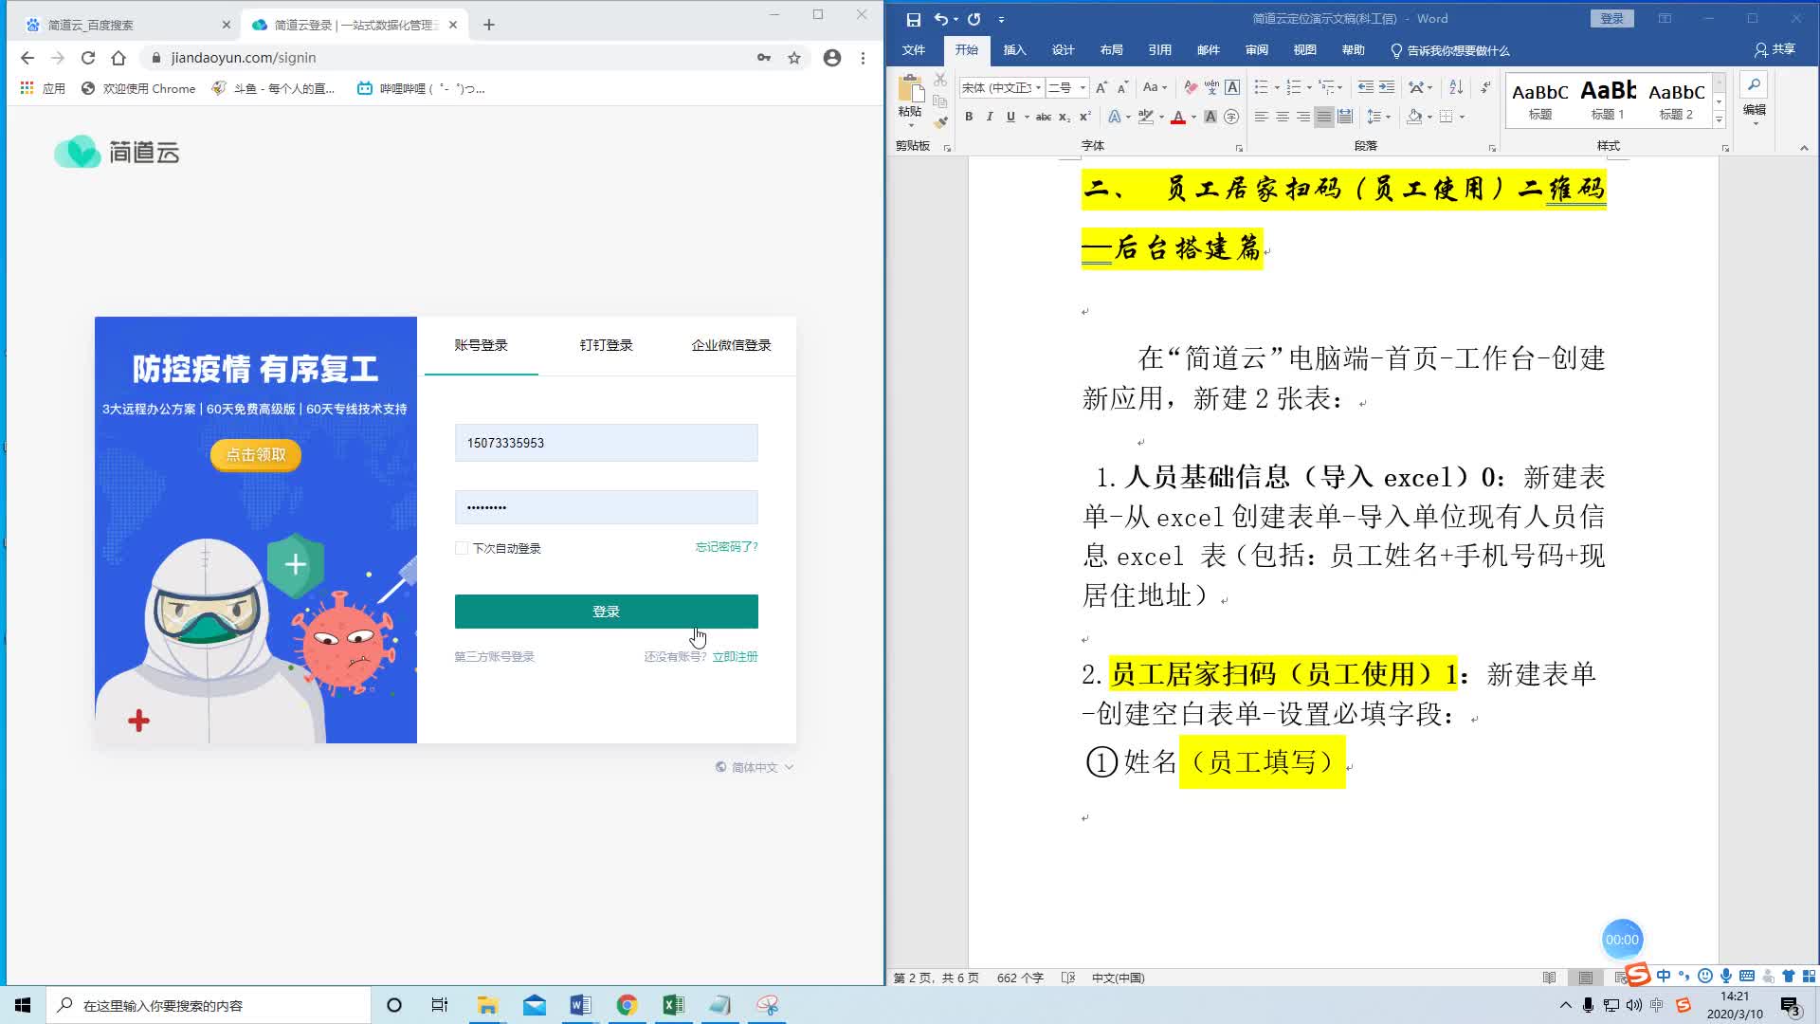1820x1024 pixels.
Task: Open the 插入 ribbon tab
Action: point(1014,50)
